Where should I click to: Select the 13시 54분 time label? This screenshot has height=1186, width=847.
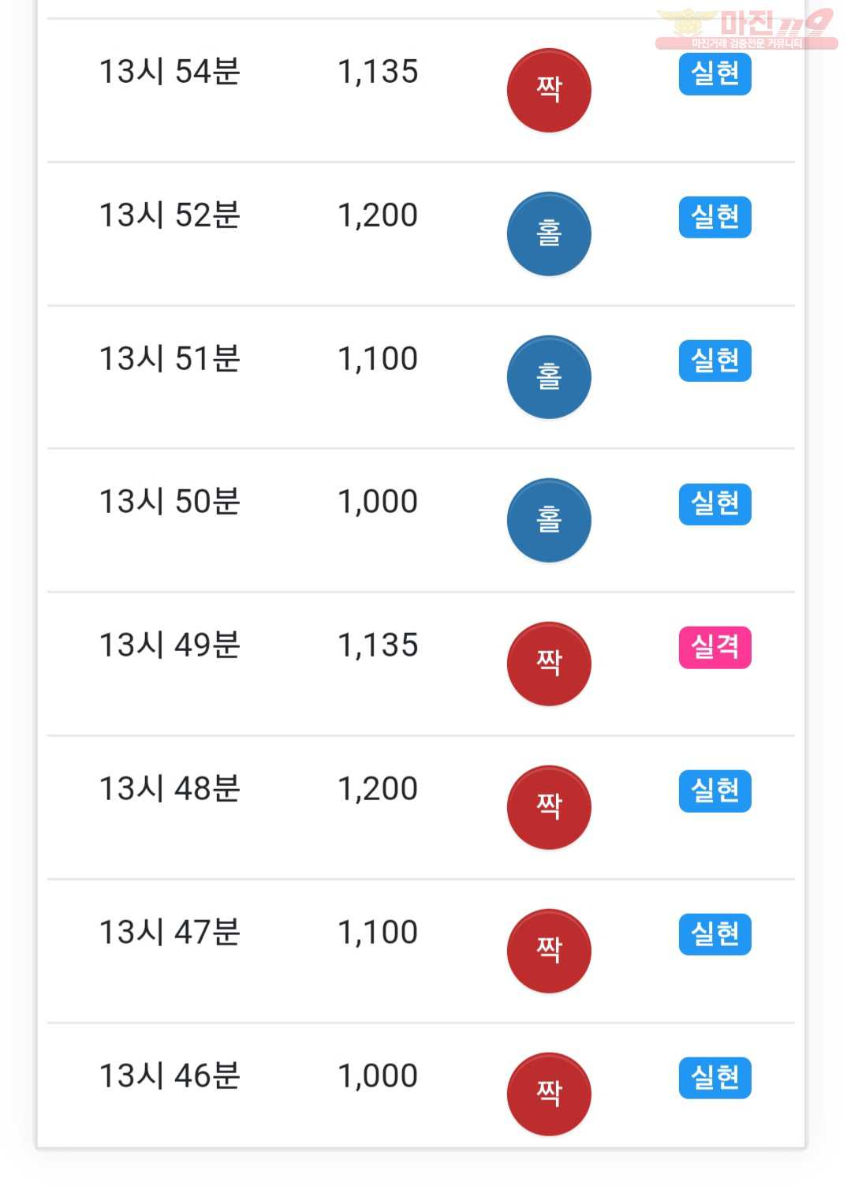pos(170,72)
